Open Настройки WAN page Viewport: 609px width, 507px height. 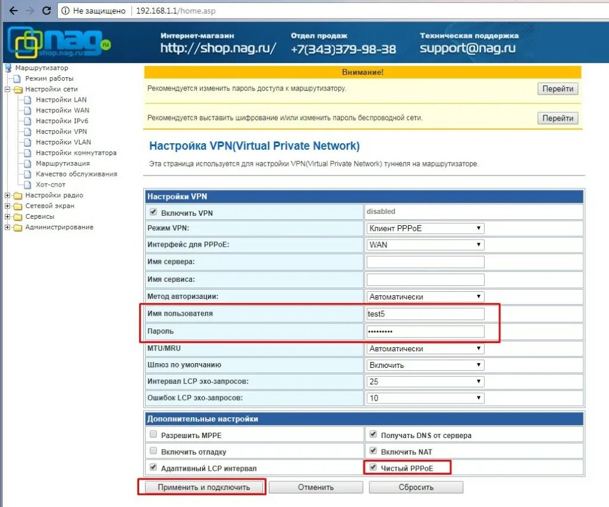(62, 110)
